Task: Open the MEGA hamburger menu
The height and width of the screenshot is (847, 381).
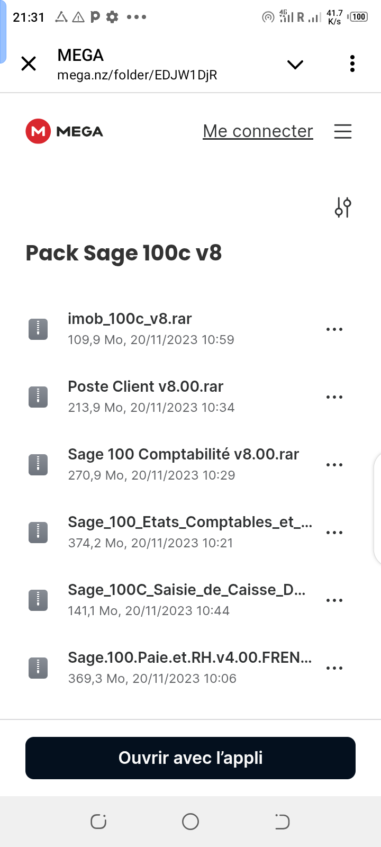Action: [x=343, y=131]
